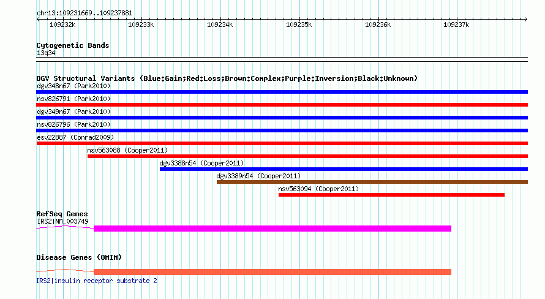Click the nsv563094 (Cooper2011) label
Viewport: 545px width, 299px height.
(x=318, y=189)
